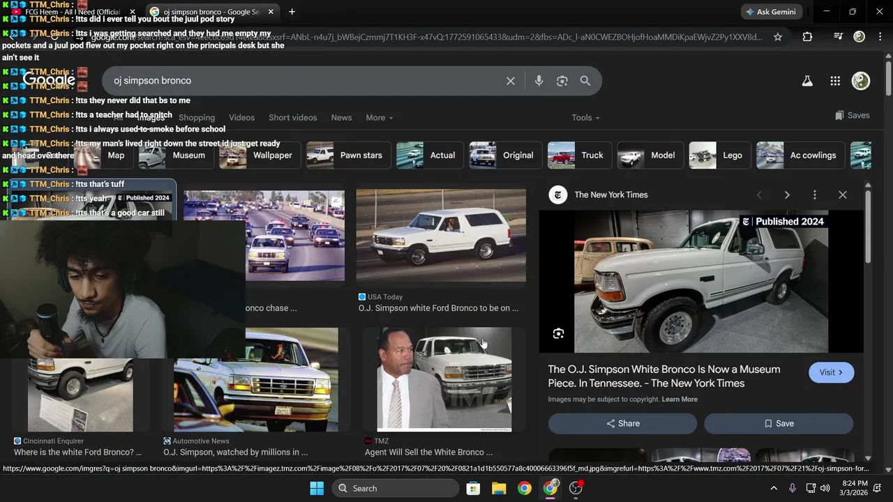The image size is (893, 502).
Task: Open freeway police chase thumbnail
Action: coord(264,235)
